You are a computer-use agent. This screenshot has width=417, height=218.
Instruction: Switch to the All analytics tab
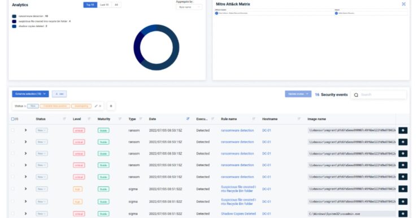[x=116, y=5]
